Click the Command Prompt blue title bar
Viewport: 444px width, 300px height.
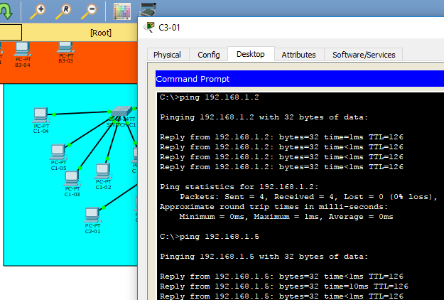pyautogui.click(x=300, y=79)
